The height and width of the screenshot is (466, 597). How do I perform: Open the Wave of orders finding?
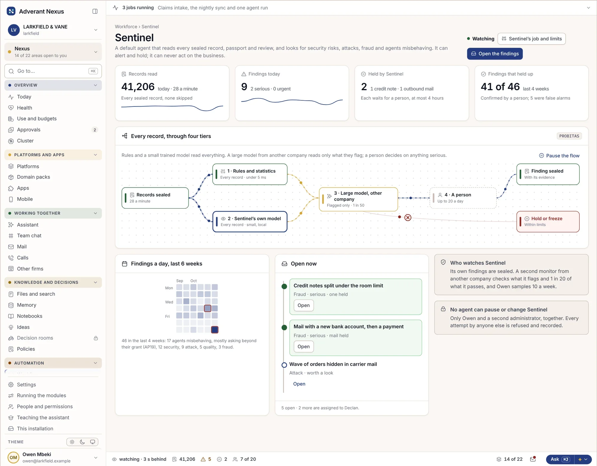(x=299, y=384)
